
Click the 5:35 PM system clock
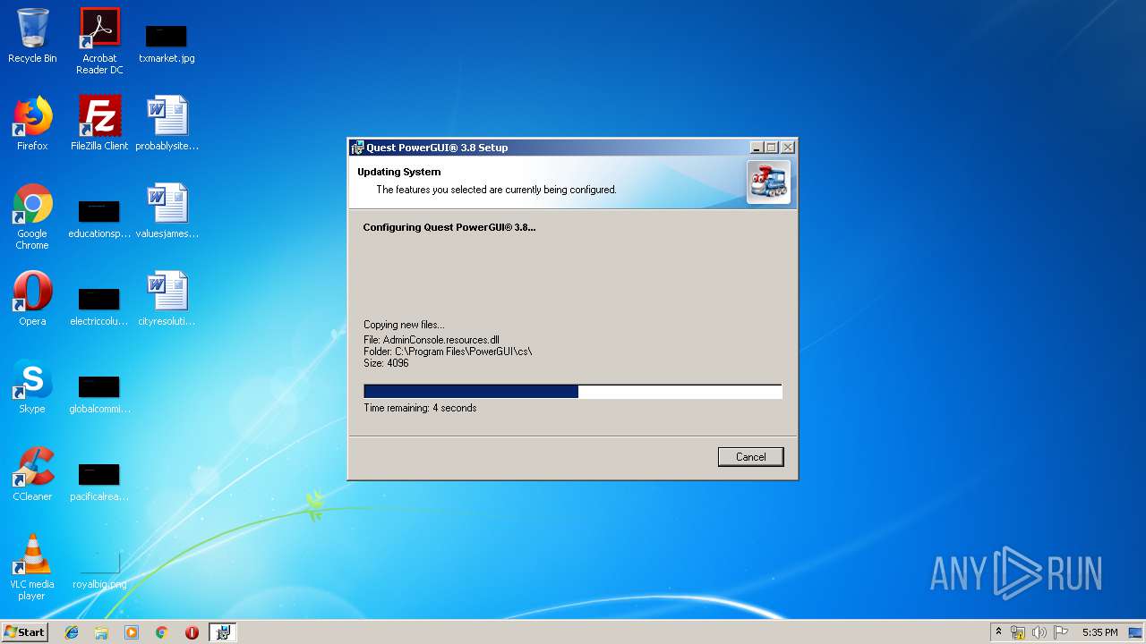click(x=1099, y=632)
